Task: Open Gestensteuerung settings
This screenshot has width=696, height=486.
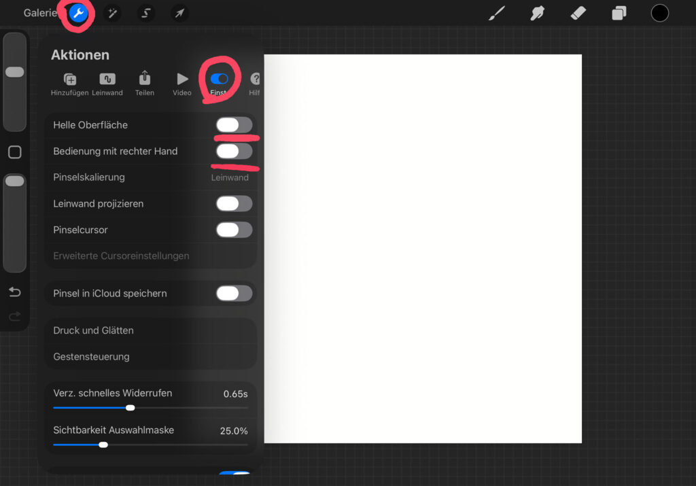Action: point(151,357)
